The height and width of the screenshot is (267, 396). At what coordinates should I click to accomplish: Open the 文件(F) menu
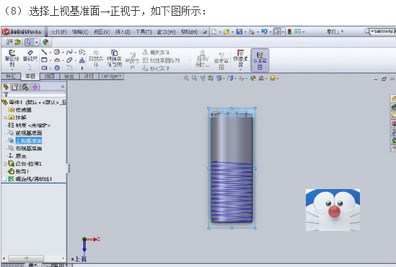(x=58, y=32)
